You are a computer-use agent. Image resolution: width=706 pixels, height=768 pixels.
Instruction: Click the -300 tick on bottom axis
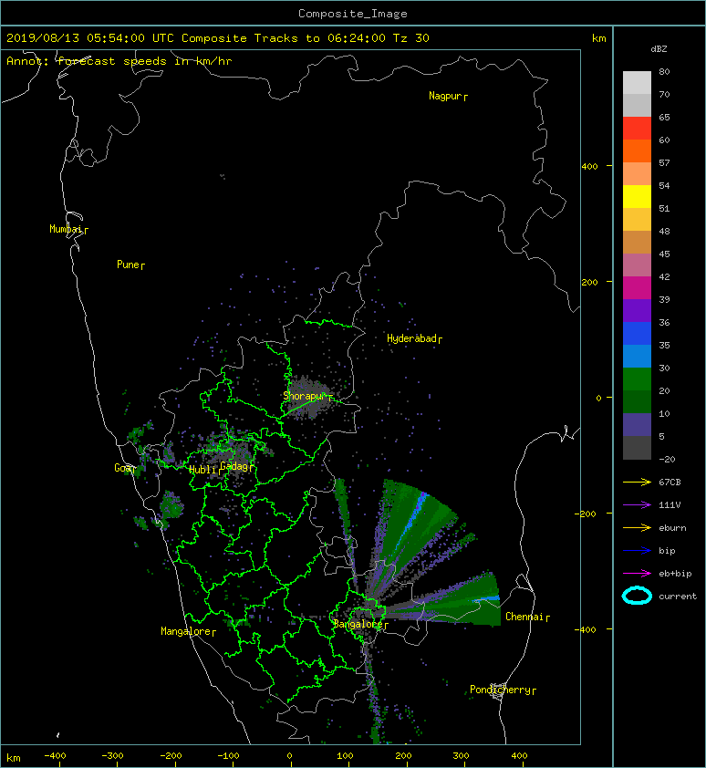point(112,756)
